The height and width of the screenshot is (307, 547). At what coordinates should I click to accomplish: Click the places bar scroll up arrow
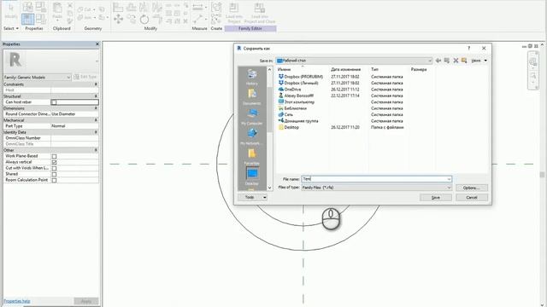[269, 70]
